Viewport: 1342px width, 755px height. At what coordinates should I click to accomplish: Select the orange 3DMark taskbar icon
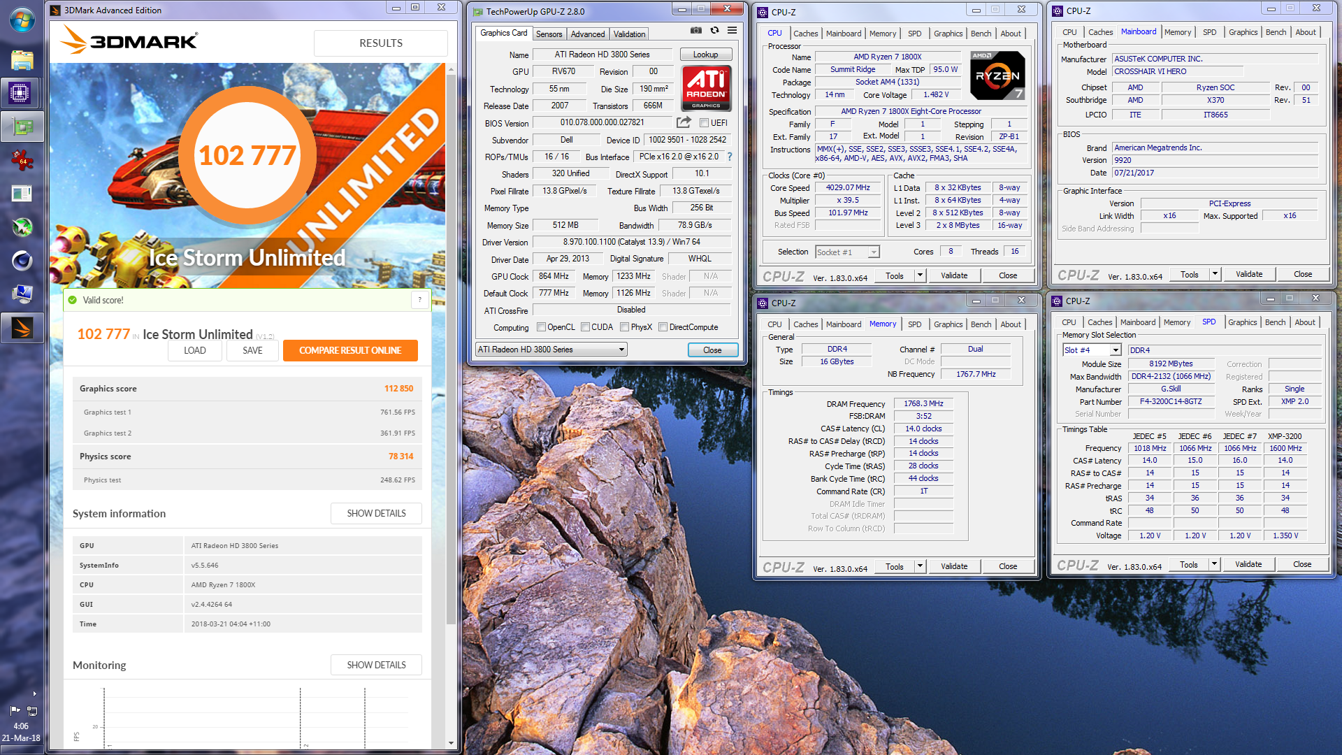[x=22, y=328]
